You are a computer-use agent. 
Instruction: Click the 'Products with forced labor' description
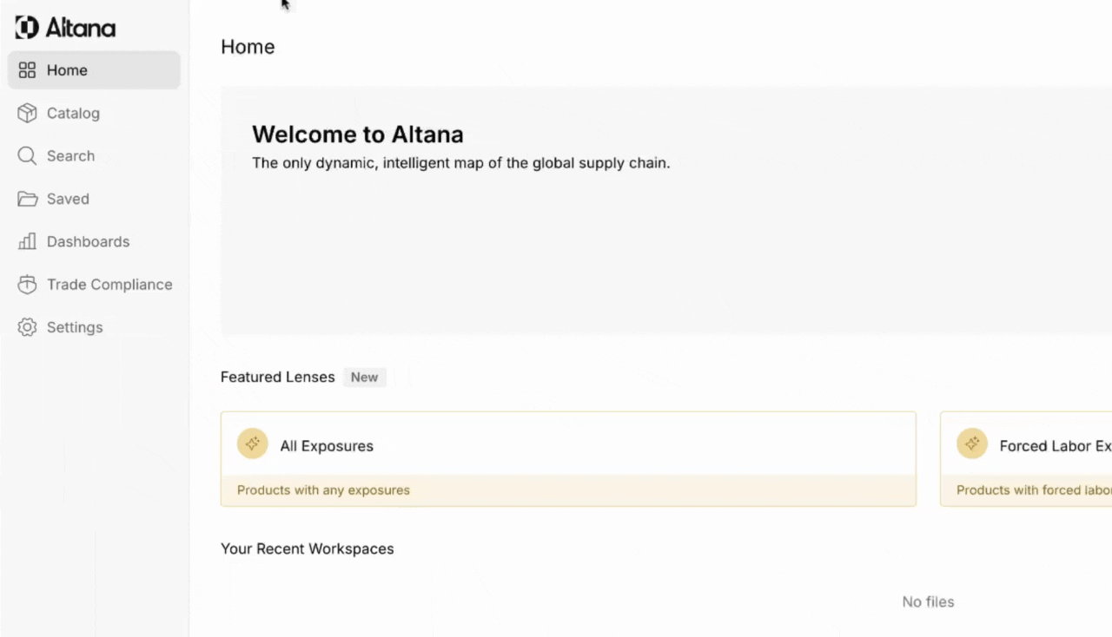point(1033,490)
